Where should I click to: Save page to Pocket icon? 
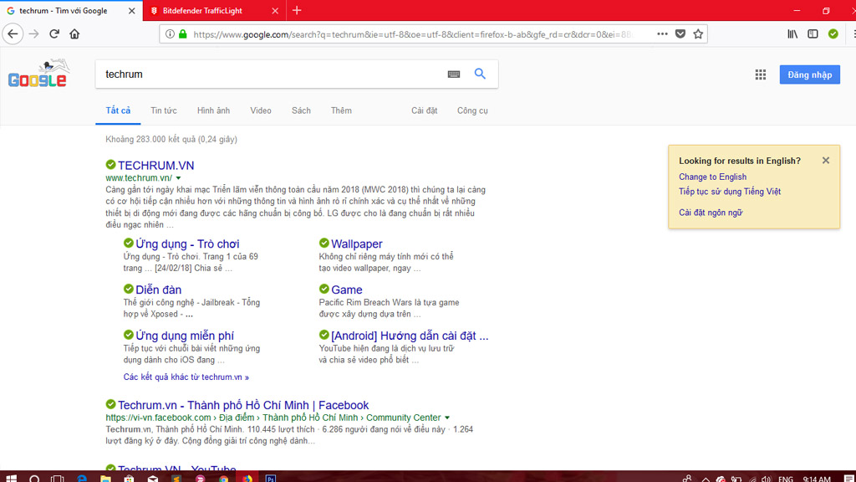pos(680,33)
